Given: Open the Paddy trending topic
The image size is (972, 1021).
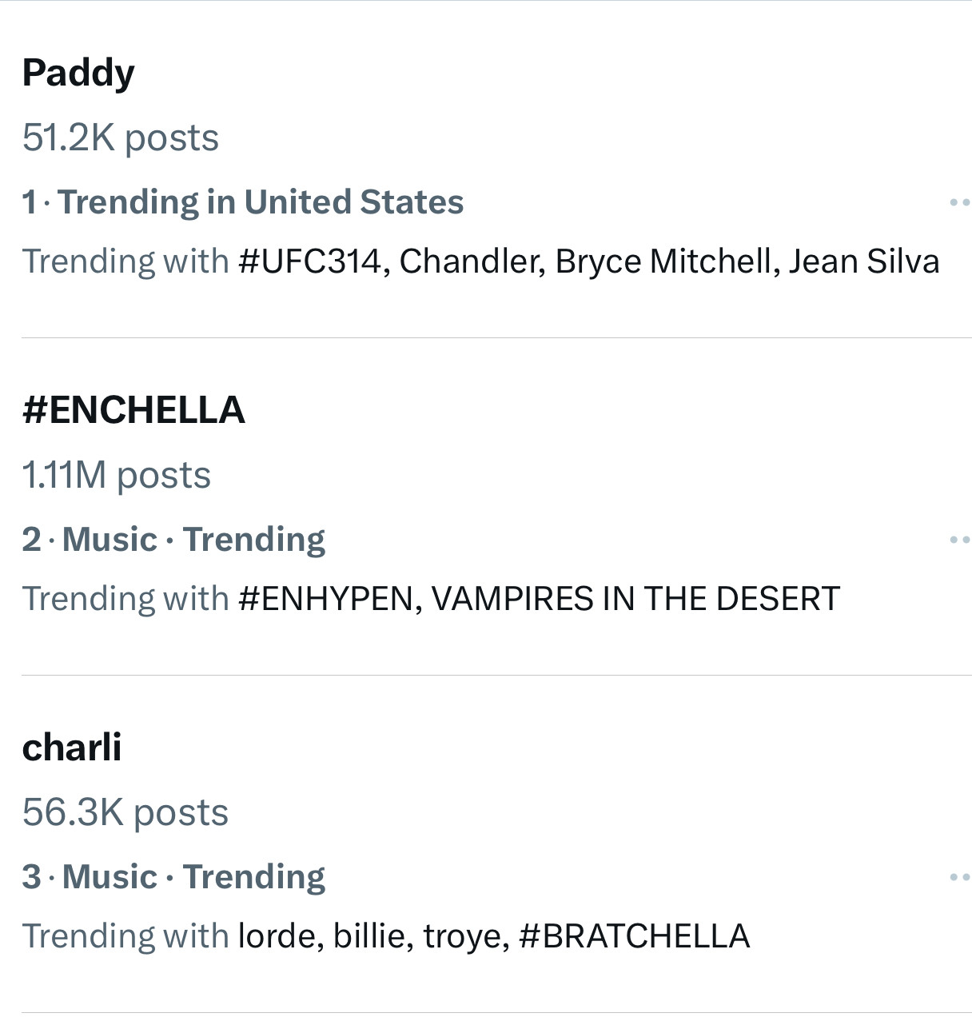Looking at the screenshot, I should tap(78, 73).
